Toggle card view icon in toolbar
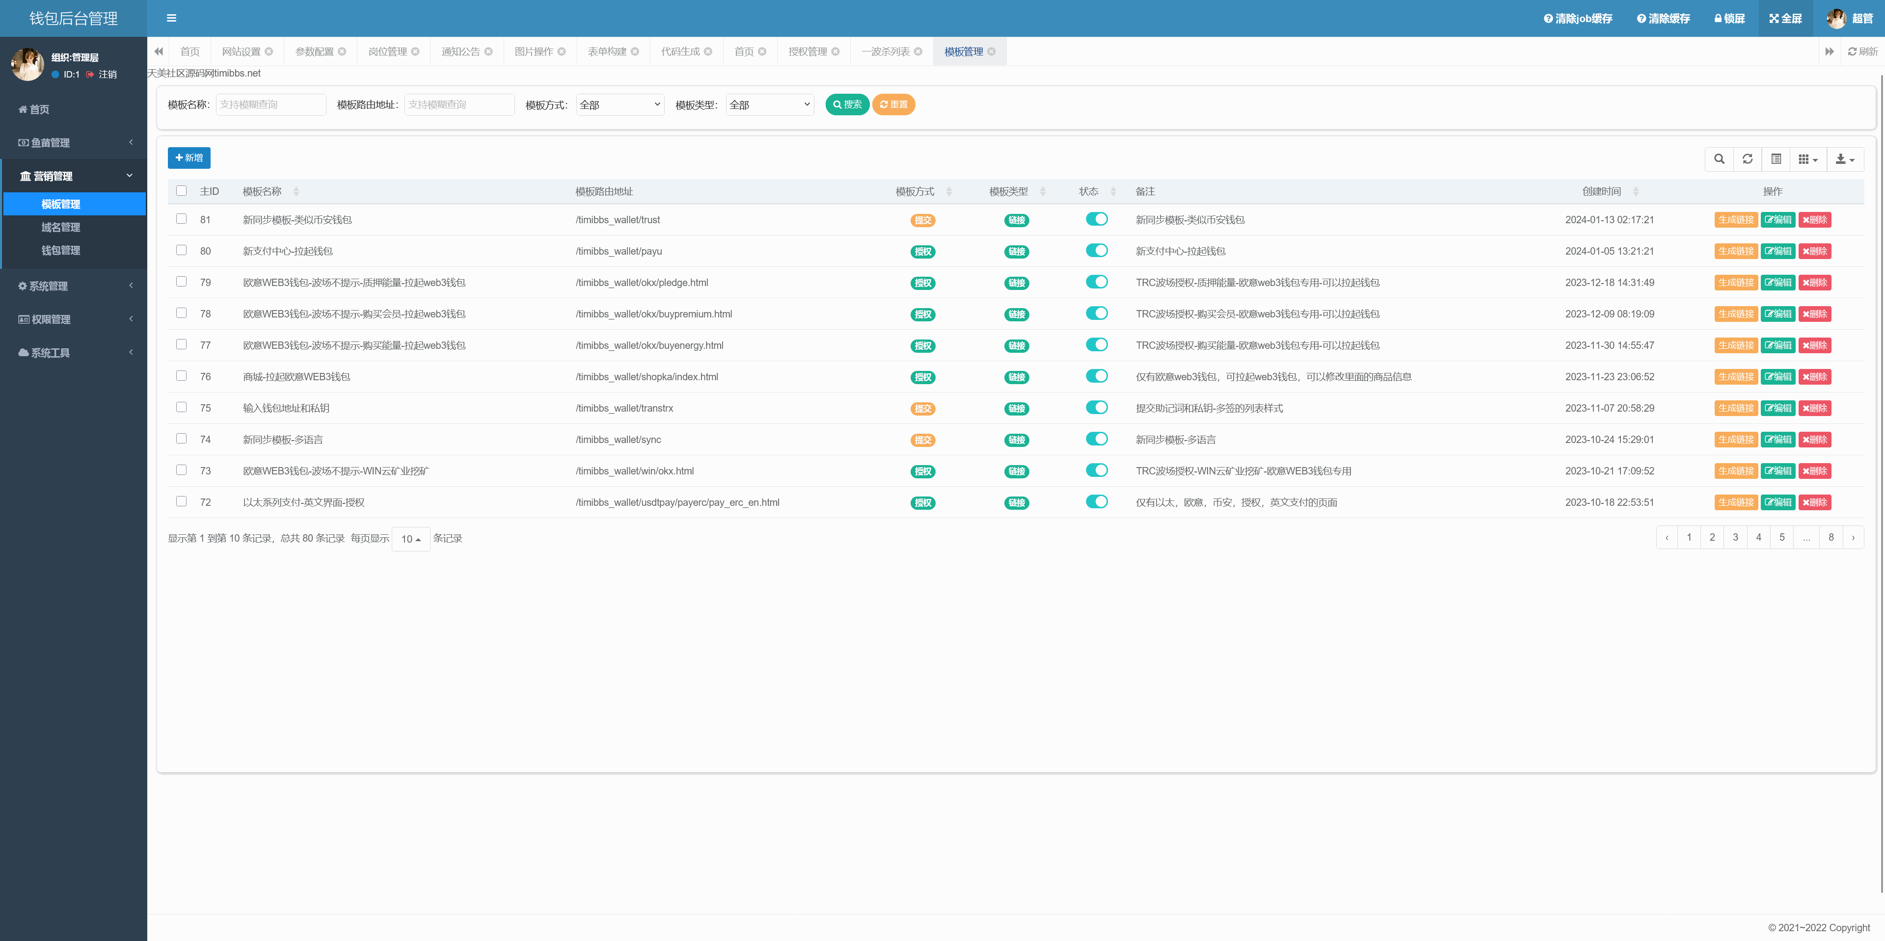Screen dimensions: 1885x941 point(1776,158)
